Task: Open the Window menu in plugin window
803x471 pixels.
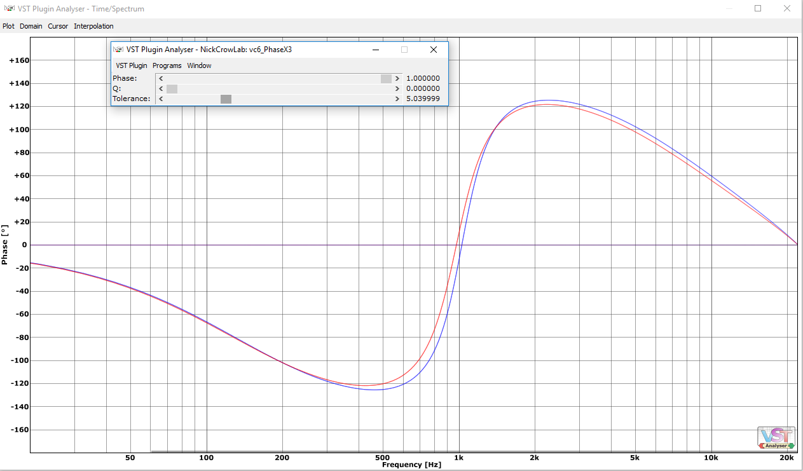Action: 200,65
